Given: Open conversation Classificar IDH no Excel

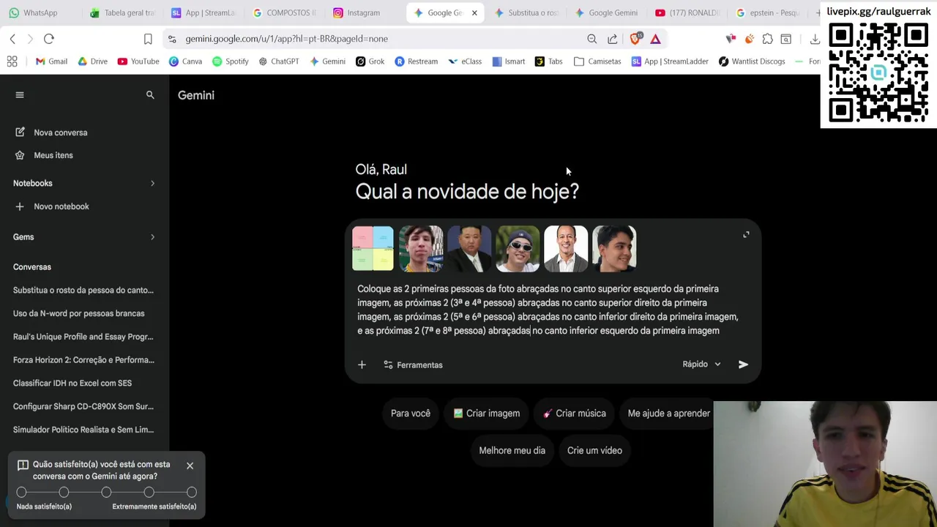Looking at the screenshot, I should coord(72,383).
